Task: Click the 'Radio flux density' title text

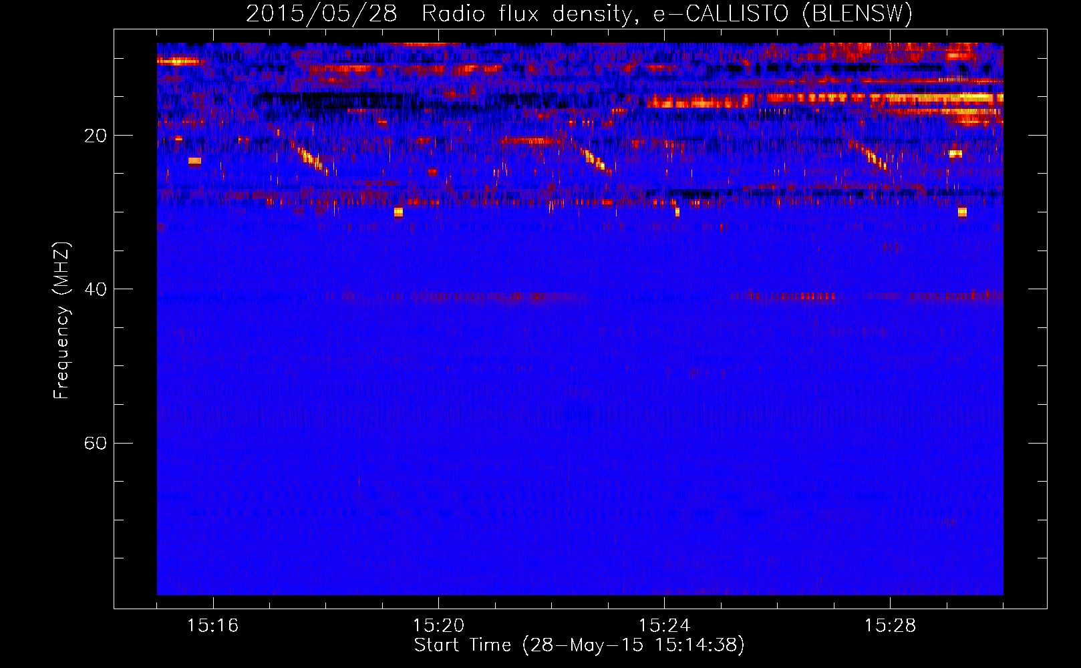Action: coord(528,13)
